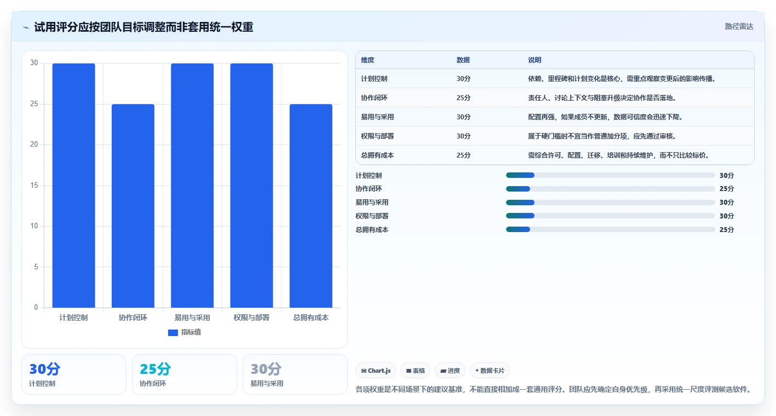The image size is (776, 416).
Task: Click the 30分 value in 计划控制 table row
Action: point(464,79)
